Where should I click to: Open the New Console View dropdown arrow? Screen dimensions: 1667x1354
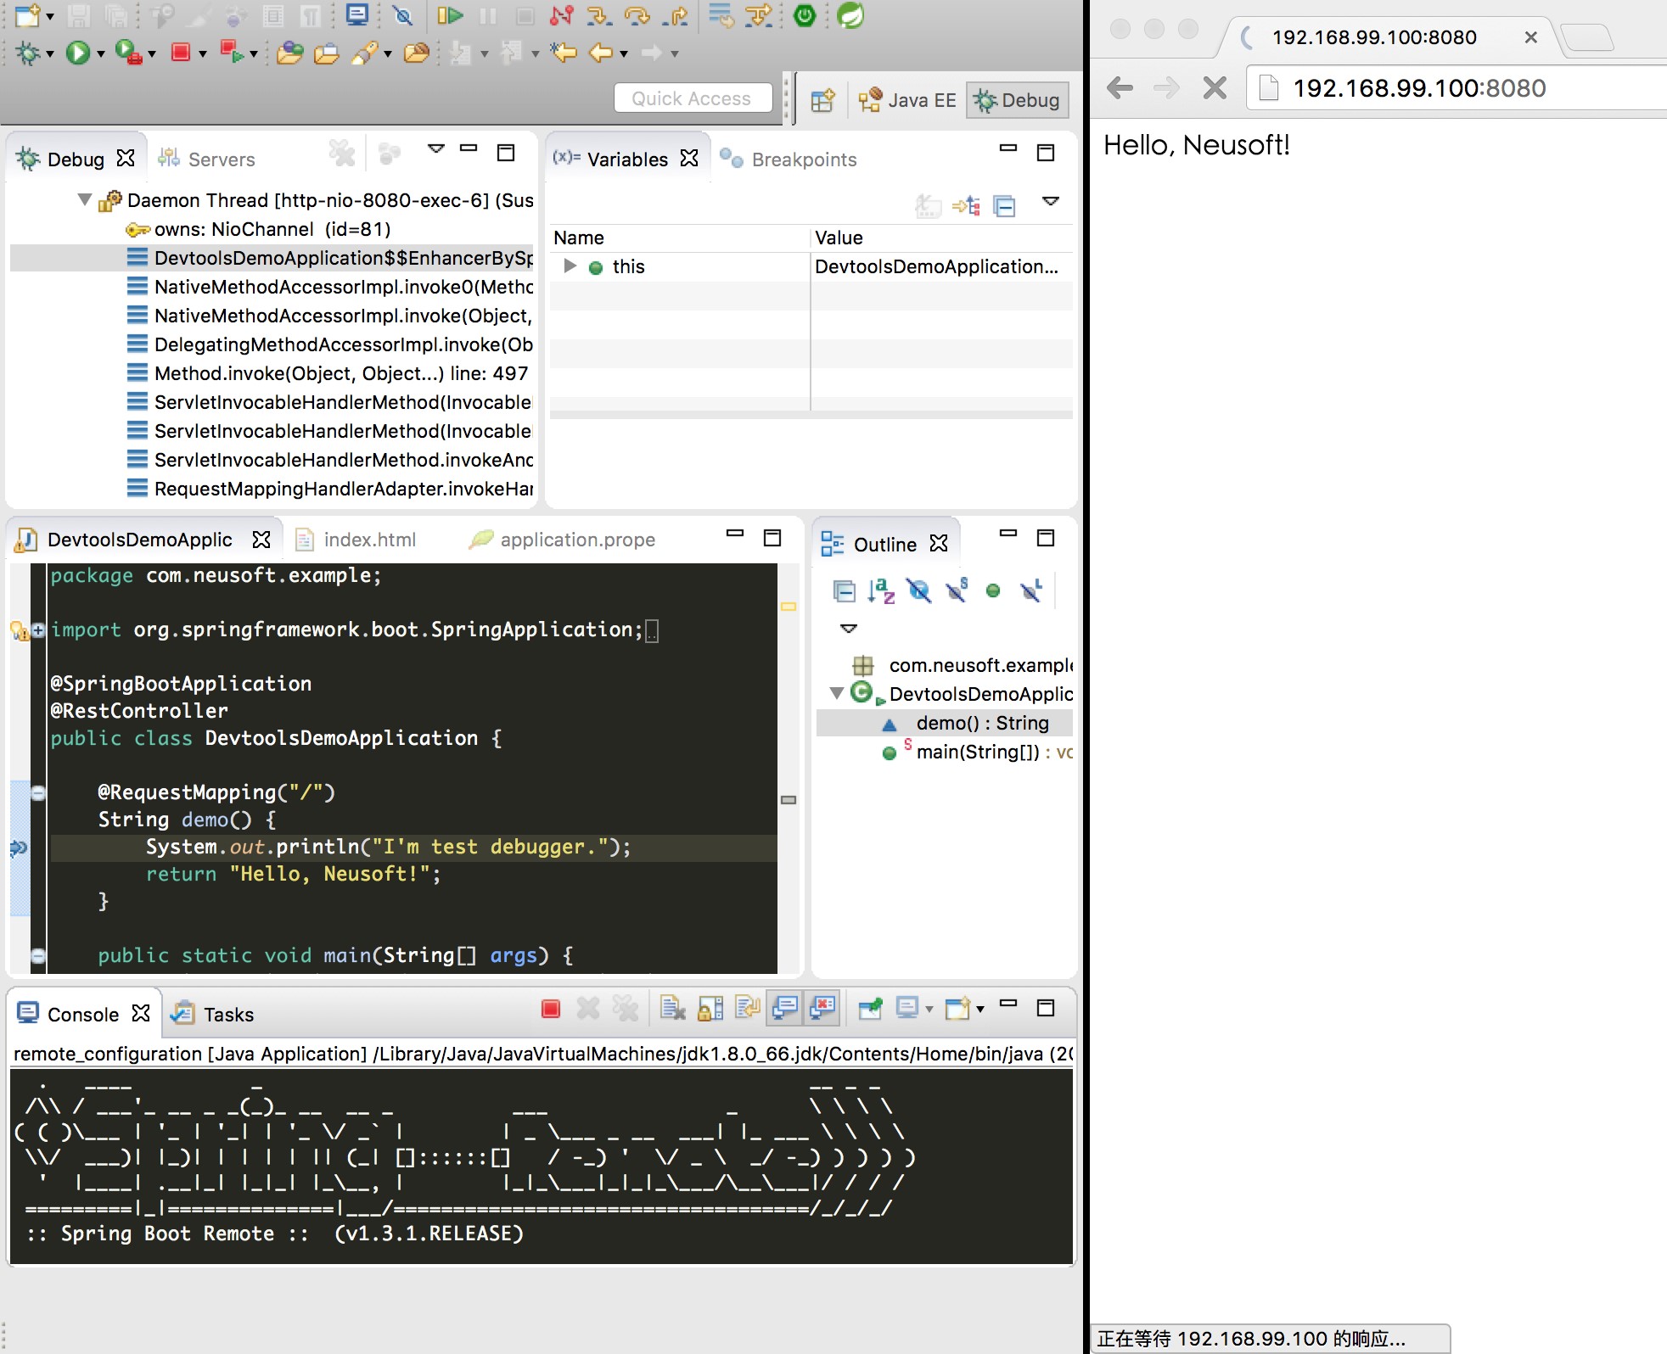click(x=980, y=1009)
